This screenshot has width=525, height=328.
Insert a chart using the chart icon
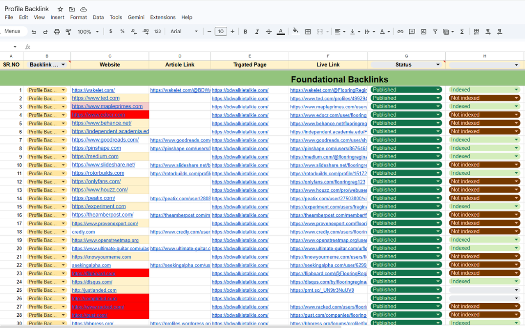[x=423, y=32]
